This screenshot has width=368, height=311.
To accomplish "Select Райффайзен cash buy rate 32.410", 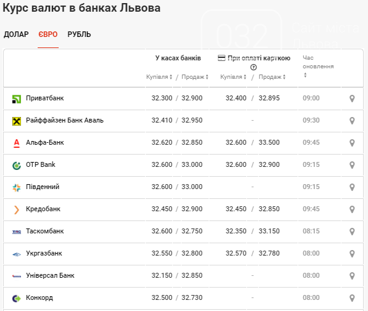I will click(162, 120).
